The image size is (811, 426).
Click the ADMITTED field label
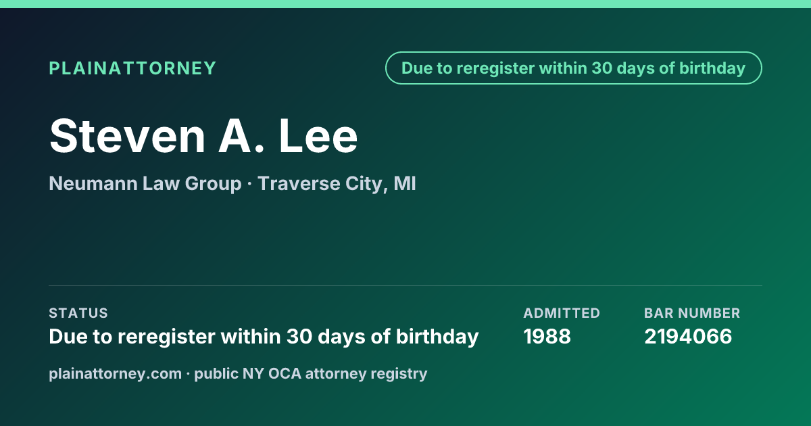tap(562, 313)
